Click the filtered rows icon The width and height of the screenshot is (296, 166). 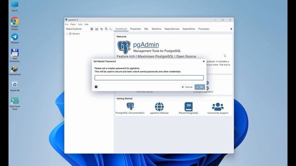[102, 29]
